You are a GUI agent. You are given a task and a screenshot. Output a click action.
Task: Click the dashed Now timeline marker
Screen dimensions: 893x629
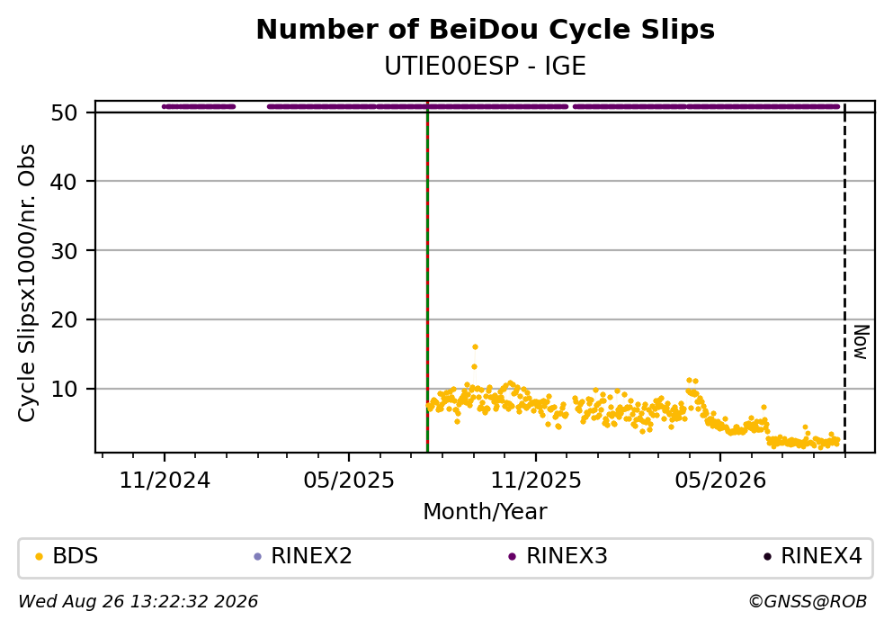pyautogui.click(x=844, y=278)
